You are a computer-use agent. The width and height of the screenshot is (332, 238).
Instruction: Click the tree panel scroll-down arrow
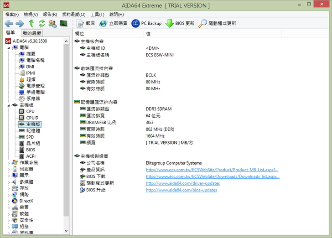(67, 231)
